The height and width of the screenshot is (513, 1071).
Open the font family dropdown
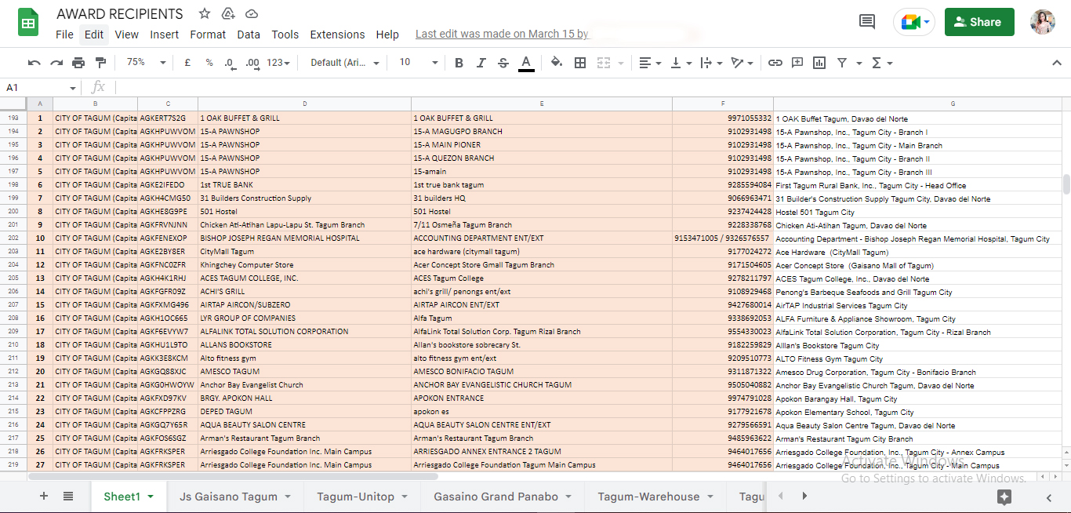tap(345, 63)
